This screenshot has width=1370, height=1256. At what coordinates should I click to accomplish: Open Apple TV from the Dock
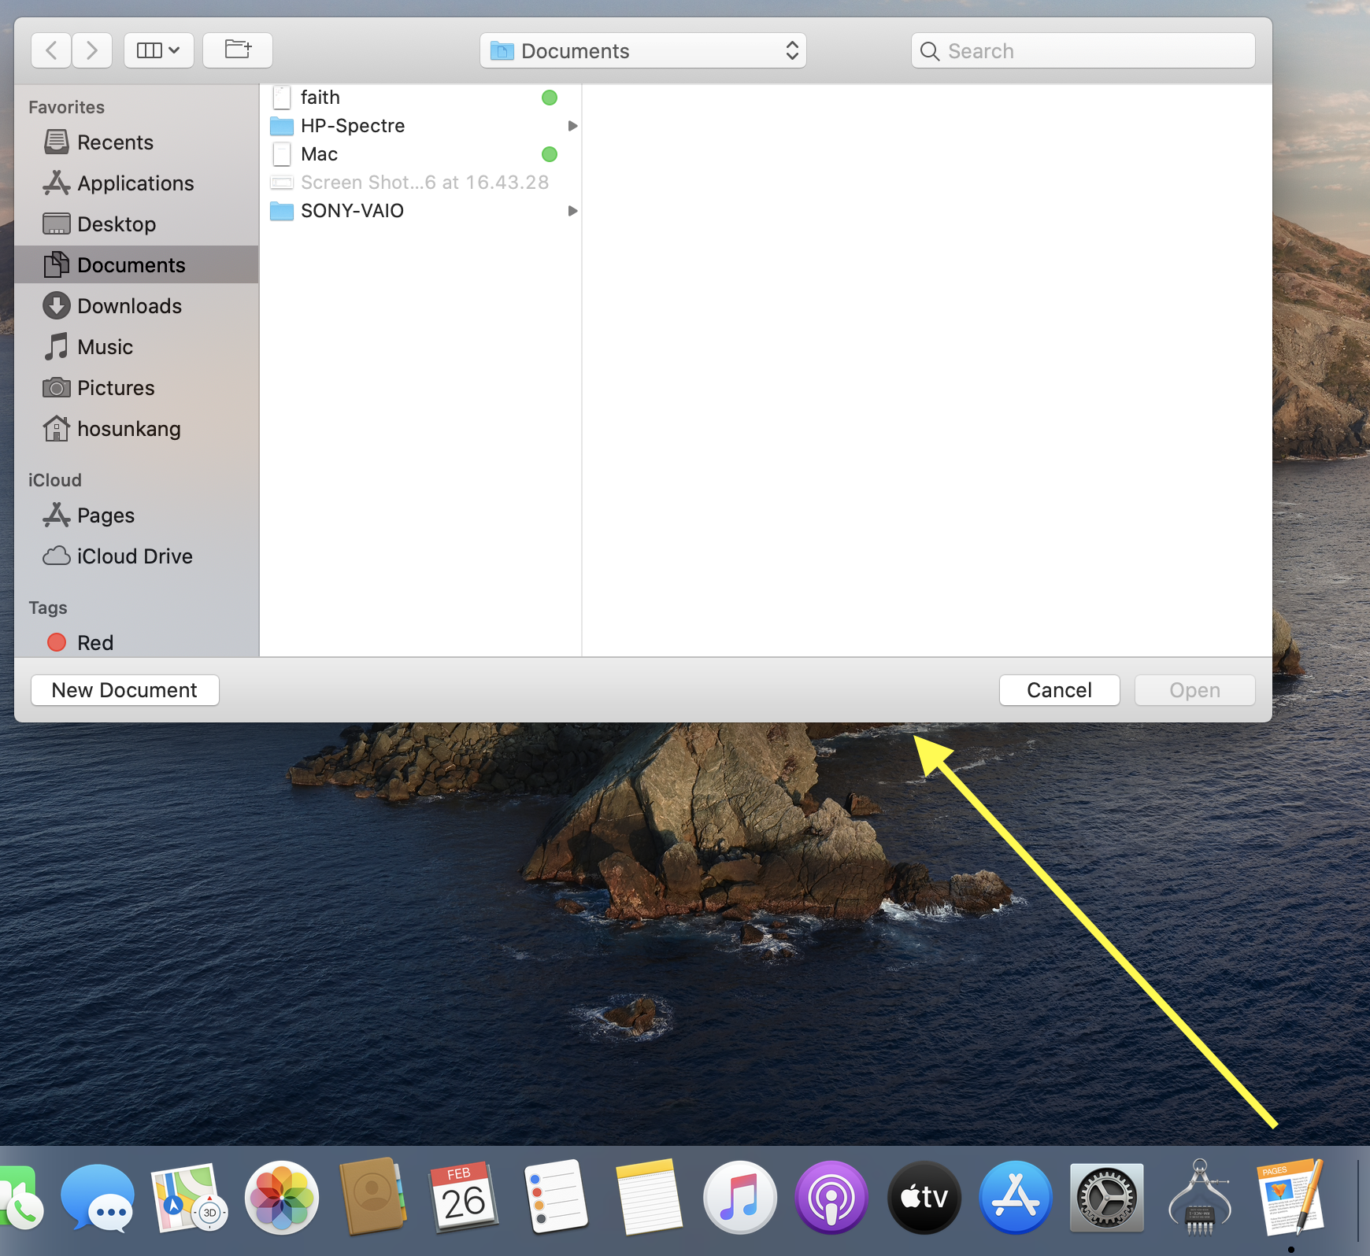pos(924,1198)
